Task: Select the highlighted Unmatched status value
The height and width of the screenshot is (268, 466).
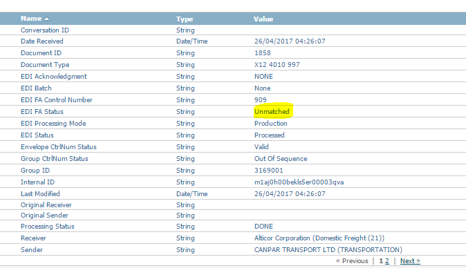Action: tap(272, 112)
